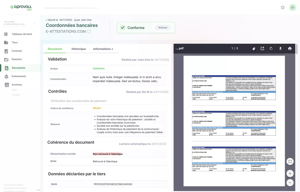This screenshot has width=300, height=192.
Task: Open the settings gear at the top
Action: click(282, 7)
